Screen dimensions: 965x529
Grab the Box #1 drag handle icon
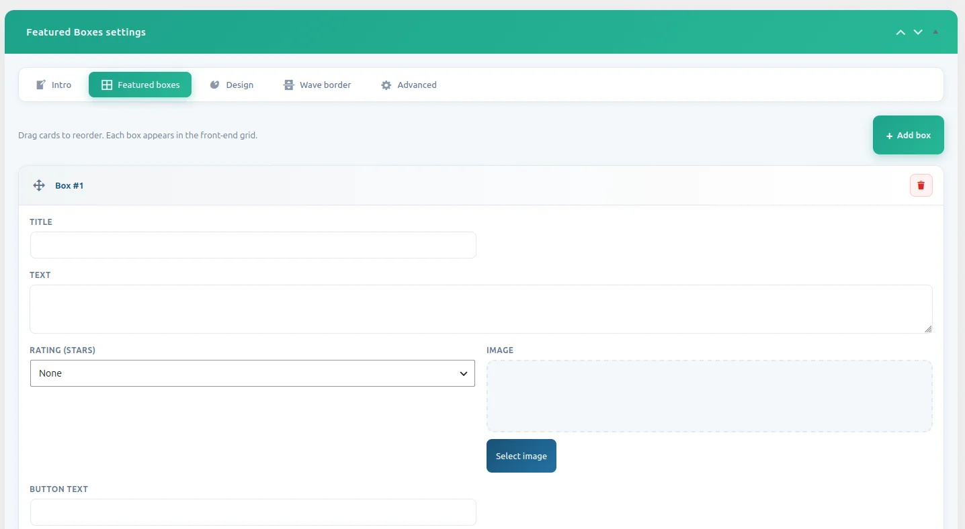[39, 185]
